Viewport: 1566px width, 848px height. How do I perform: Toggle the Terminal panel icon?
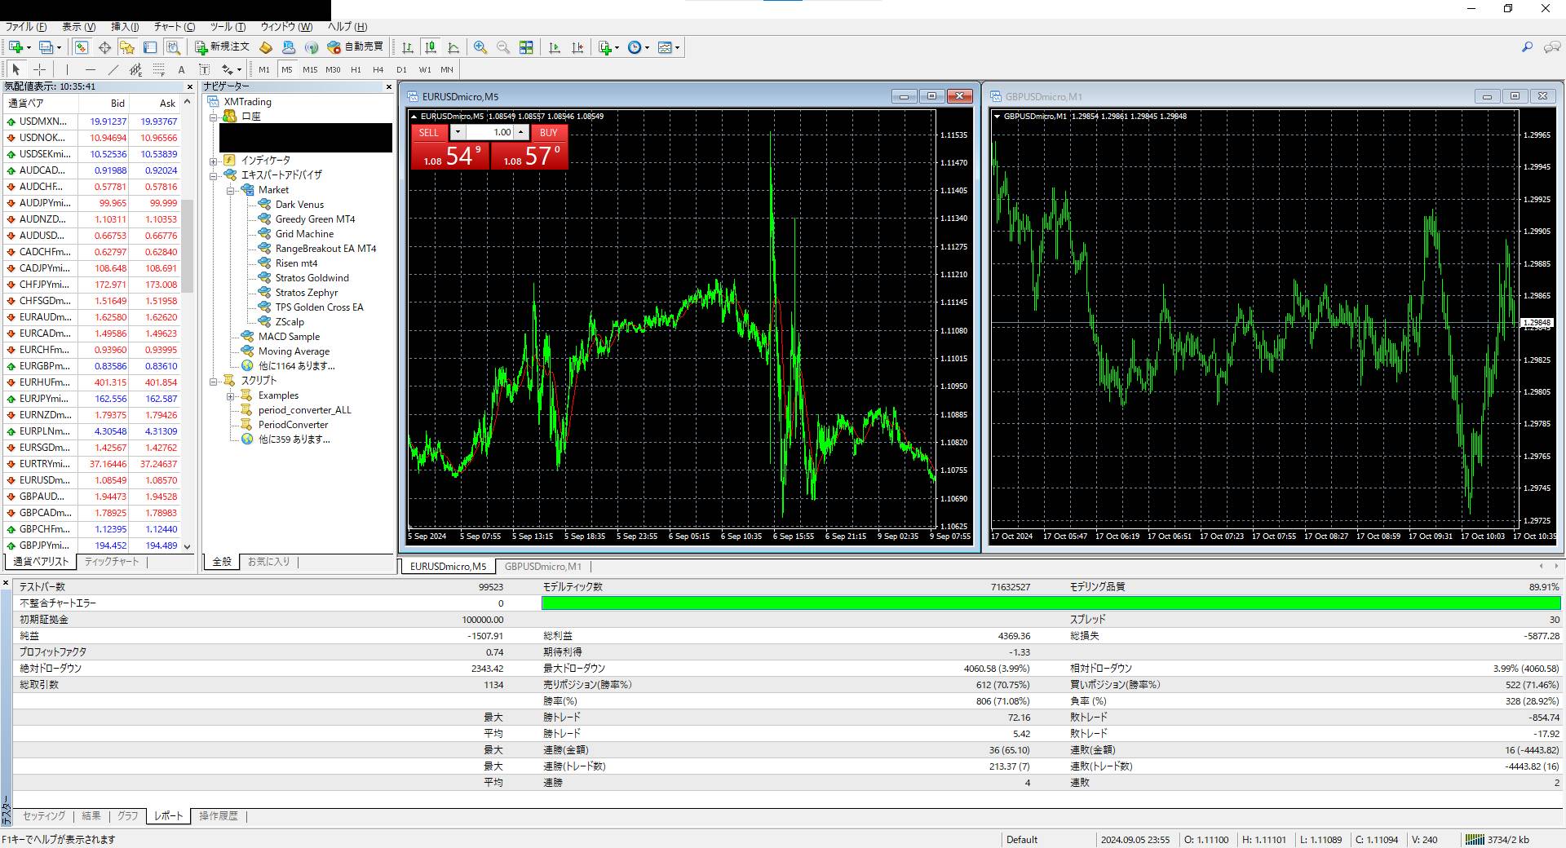(150, 47)
